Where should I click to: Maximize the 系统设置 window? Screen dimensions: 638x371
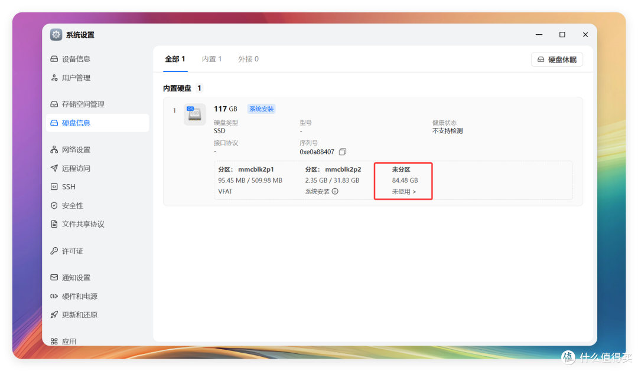pyautogui.click(x=562, y=35)
